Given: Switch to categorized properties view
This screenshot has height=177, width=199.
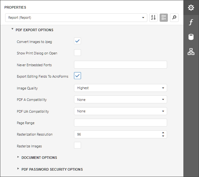Looking at the screenshot, I should pyautogui.click(x=164, y=18).
